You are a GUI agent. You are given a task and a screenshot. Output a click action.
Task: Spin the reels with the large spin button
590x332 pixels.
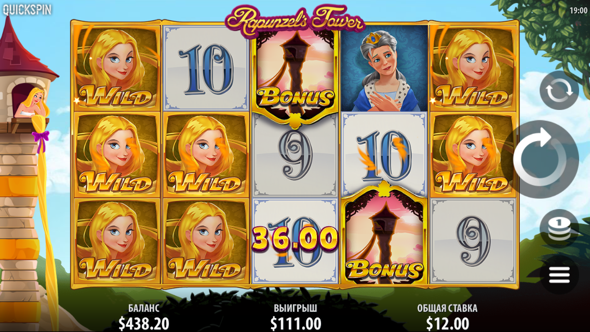pyautogui.click(x=540, y=159)
